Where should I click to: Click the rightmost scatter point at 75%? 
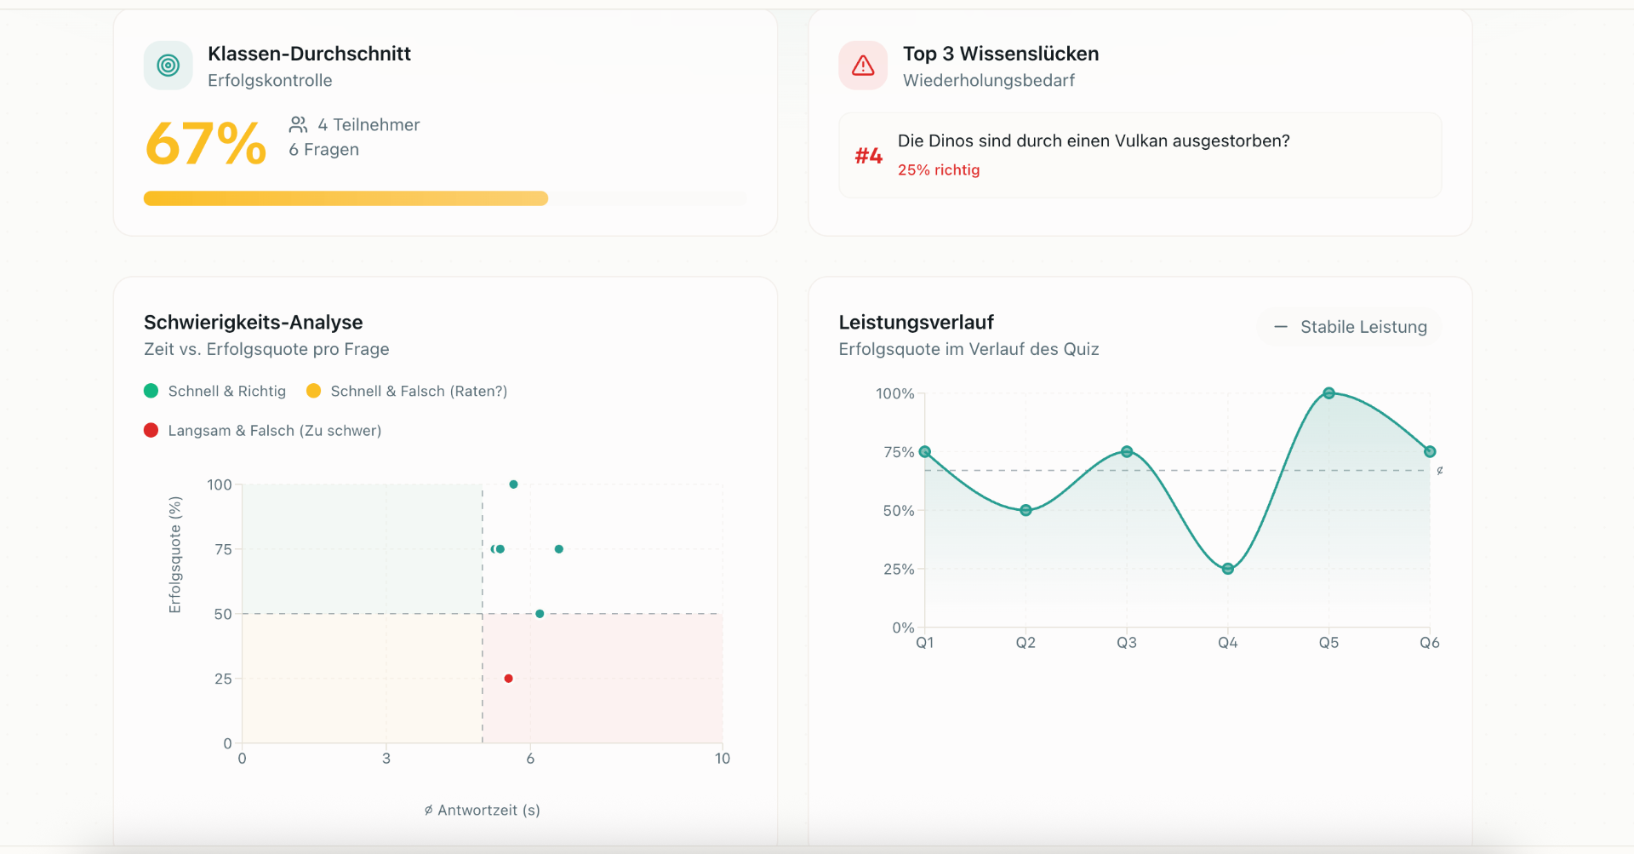[559, 549]
